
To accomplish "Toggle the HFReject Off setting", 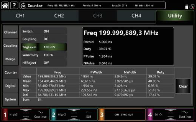I will coord(44,63).
